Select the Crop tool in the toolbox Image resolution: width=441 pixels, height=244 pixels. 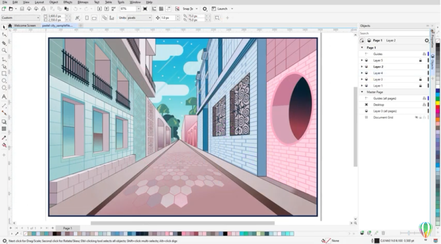coord(4,43)
